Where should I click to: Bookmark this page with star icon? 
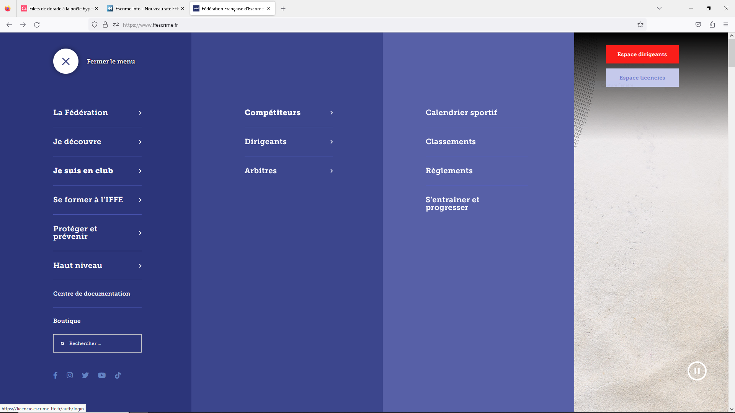click(640, 25)
